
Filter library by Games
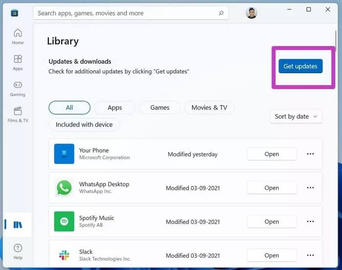pyautogui.click(x=160, y=107)
